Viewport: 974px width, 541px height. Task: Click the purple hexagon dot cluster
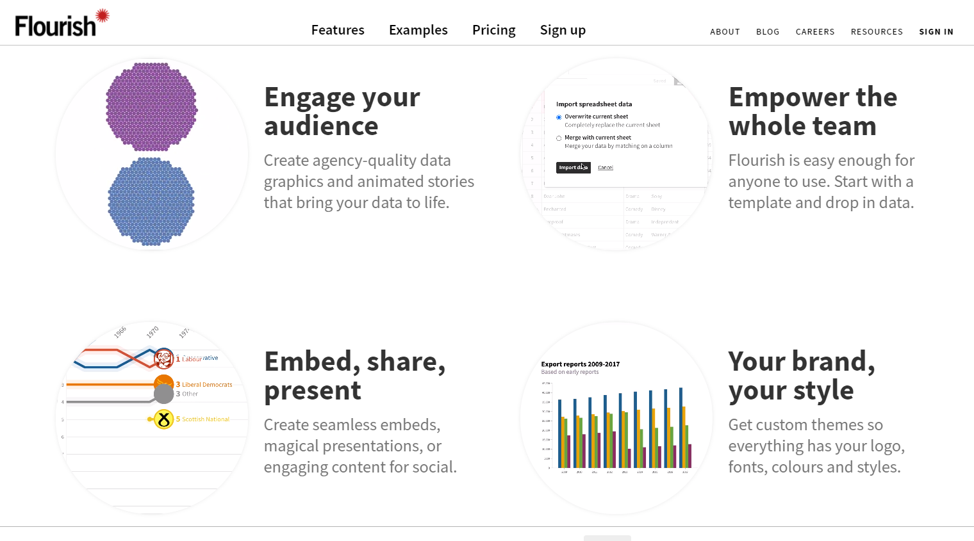pos(151,105)
